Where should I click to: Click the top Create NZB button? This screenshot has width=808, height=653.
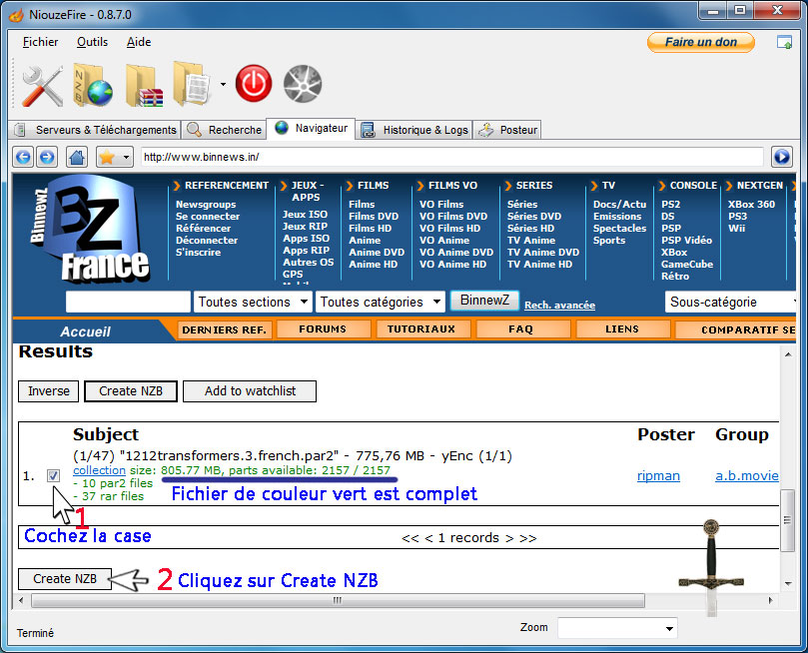click(x=131, y=391)
